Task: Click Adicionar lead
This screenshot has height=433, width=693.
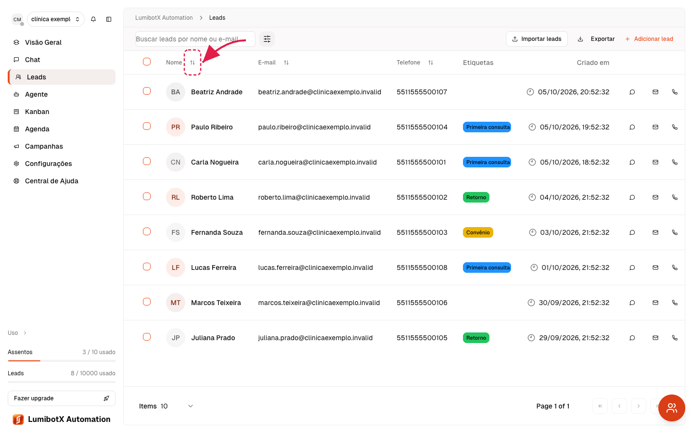Action: (649, 39)
